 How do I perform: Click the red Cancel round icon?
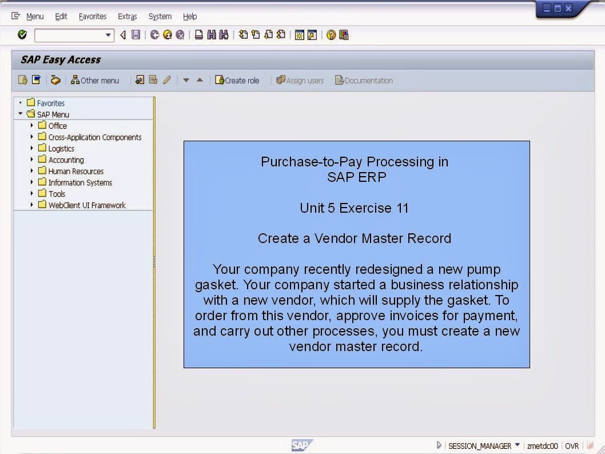(180, 35)
